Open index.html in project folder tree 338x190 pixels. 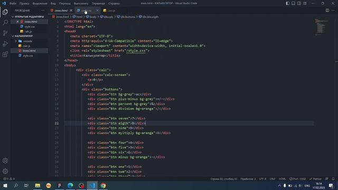[29, 51]
